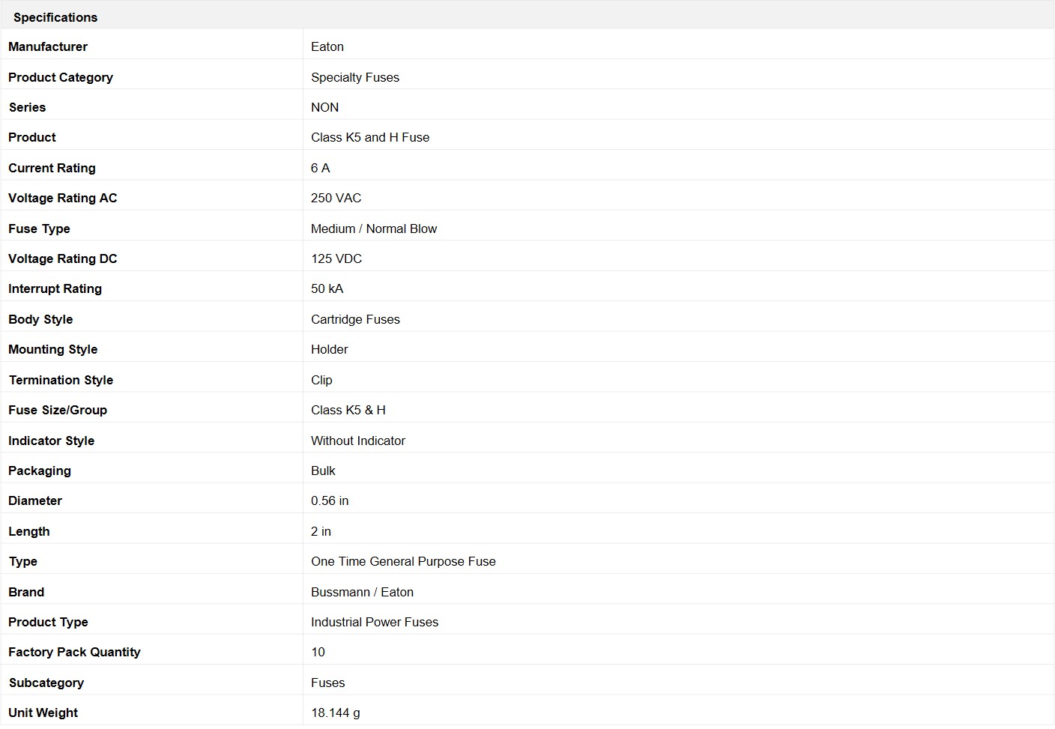Click the Termination Style label
This screenshot has height=729, width=1055.
coord(61,380)
